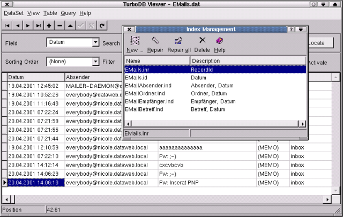Viewport: 343px width, 217px height.
Task: Select EMailOrdner.ind index row
Action: (215, 93)
